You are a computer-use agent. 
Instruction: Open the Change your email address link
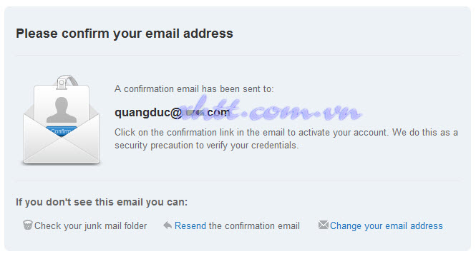(x=386, y=225)
